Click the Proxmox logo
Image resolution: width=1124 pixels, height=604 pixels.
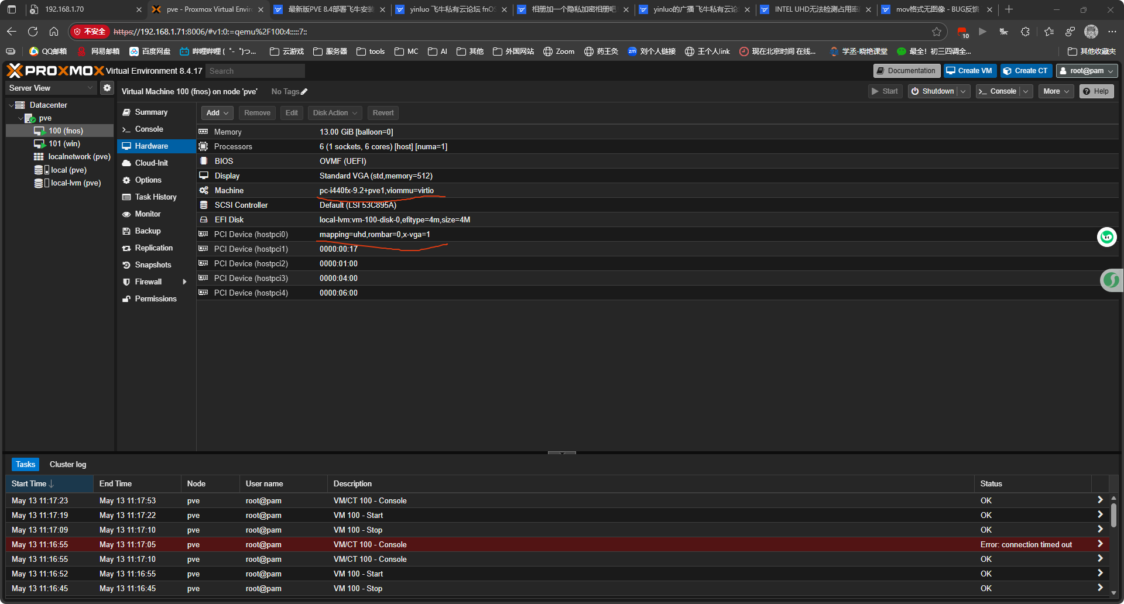tap(56, 71)
